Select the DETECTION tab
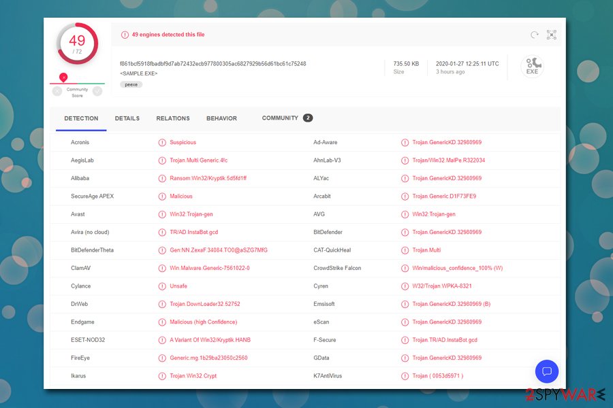The image size is (613, 408). pos(81,118)
